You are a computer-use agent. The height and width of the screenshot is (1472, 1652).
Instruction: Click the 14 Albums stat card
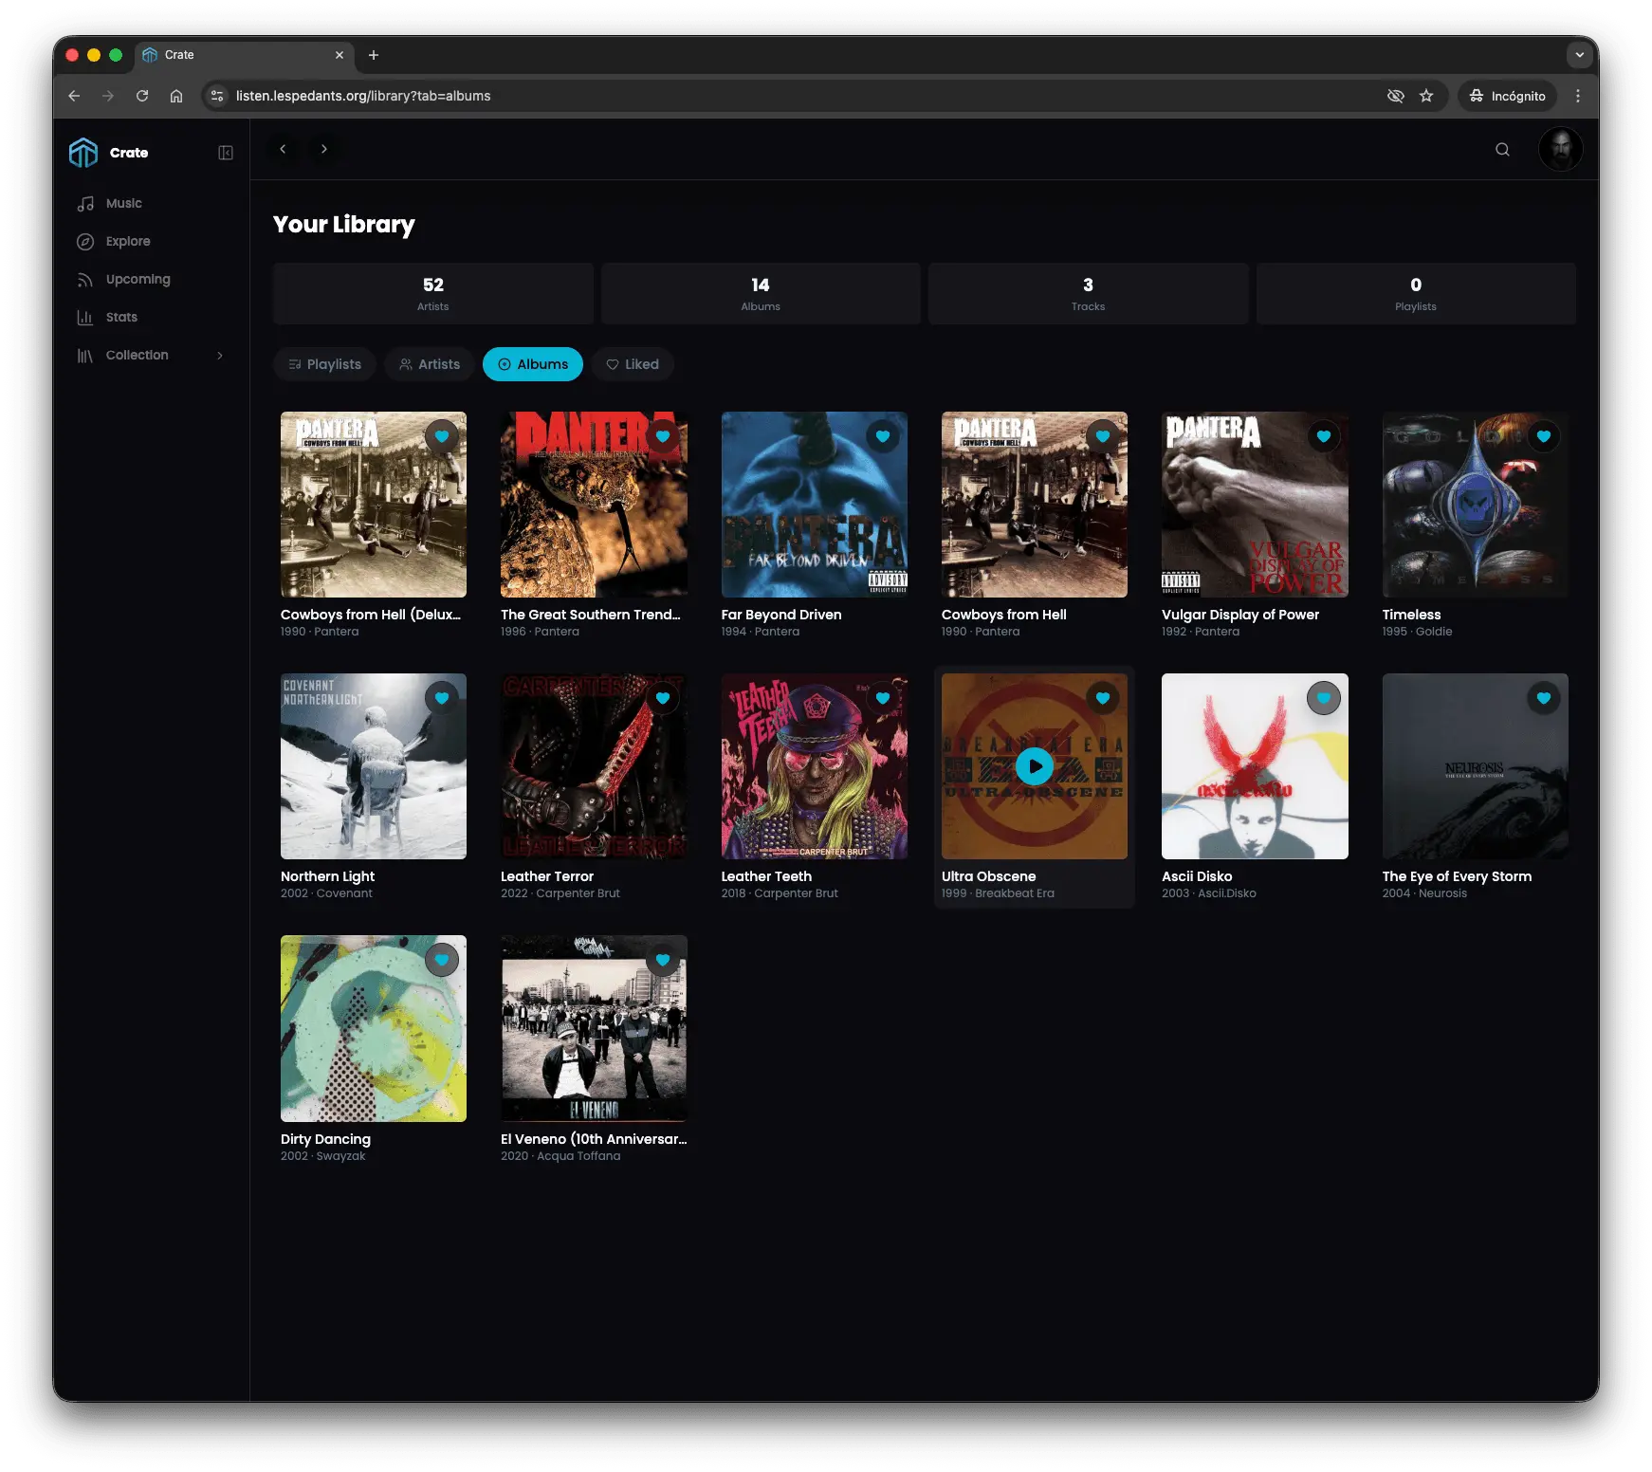761,294
